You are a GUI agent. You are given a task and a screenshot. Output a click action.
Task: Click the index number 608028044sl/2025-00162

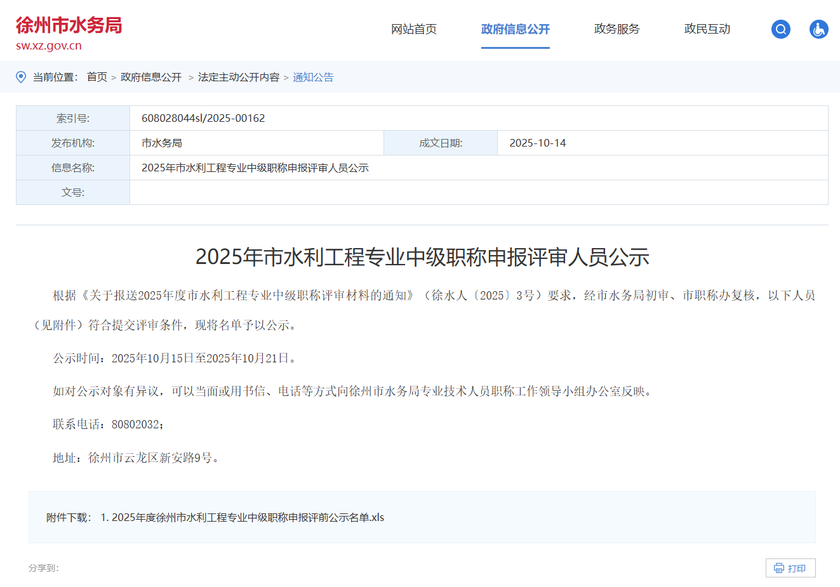click(x=203, y=118)
